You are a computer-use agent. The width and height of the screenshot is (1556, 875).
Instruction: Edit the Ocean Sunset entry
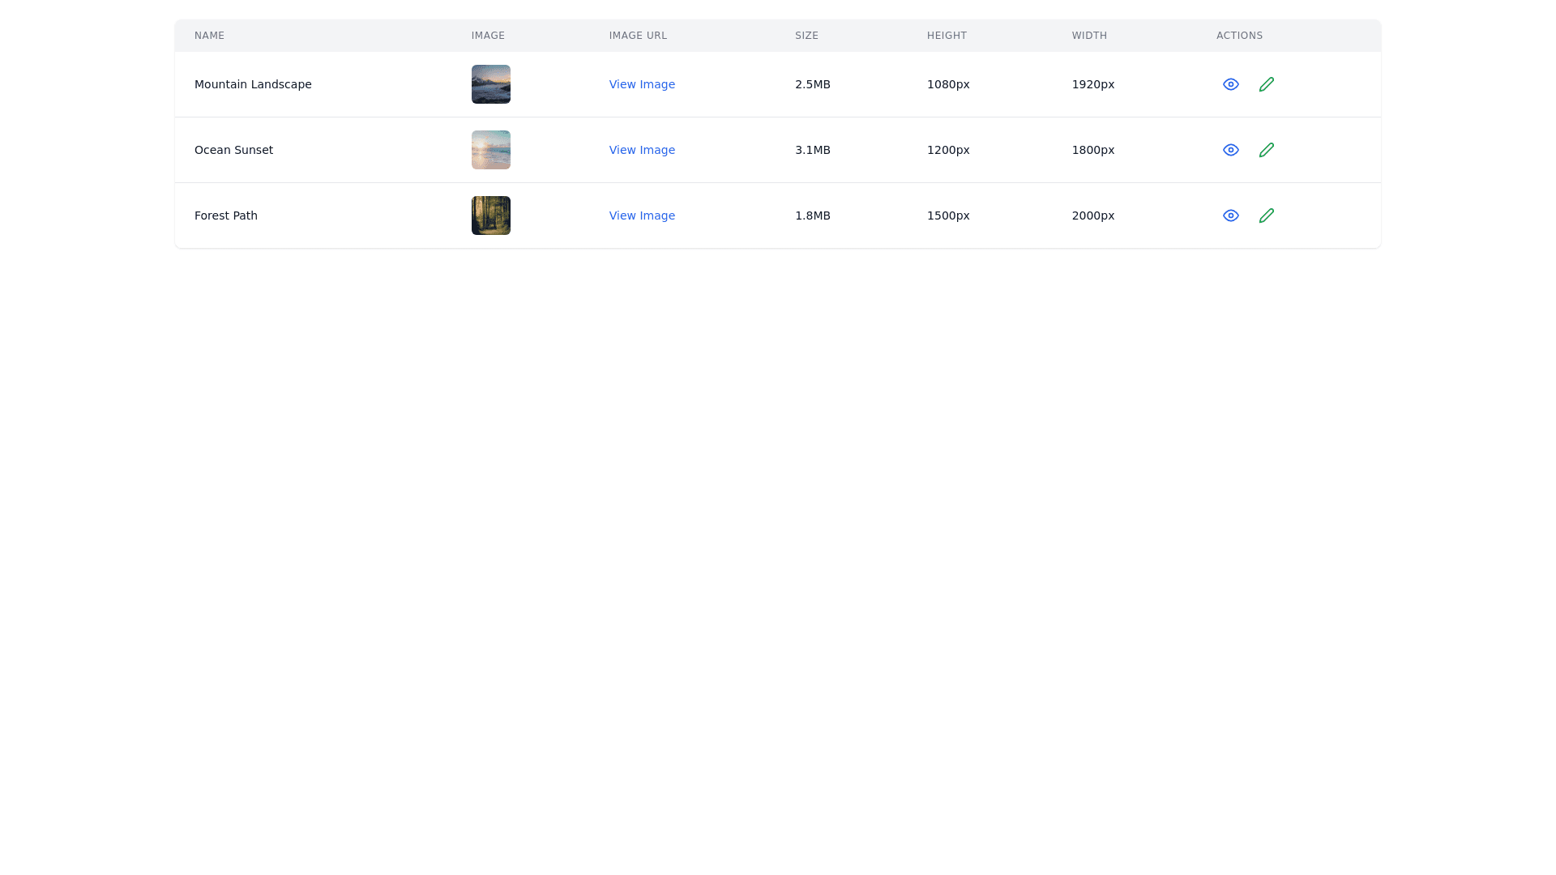click(x=1266, y=150)
